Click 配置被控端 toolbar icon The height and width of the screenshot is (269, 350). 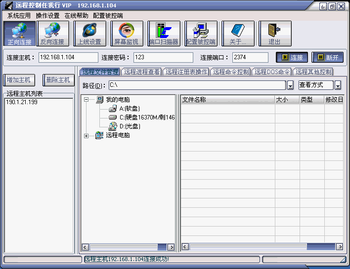point(201,34)
